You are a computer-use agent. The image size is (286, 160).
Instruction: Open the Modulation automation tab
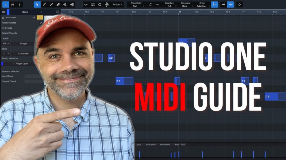pyautogui.click(x=151, y=145)
